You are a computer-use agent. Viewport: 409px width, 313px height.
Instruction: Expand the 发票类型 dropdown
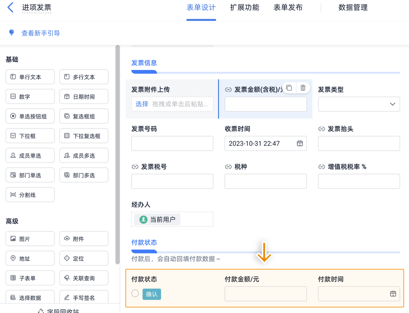[359, 104]
